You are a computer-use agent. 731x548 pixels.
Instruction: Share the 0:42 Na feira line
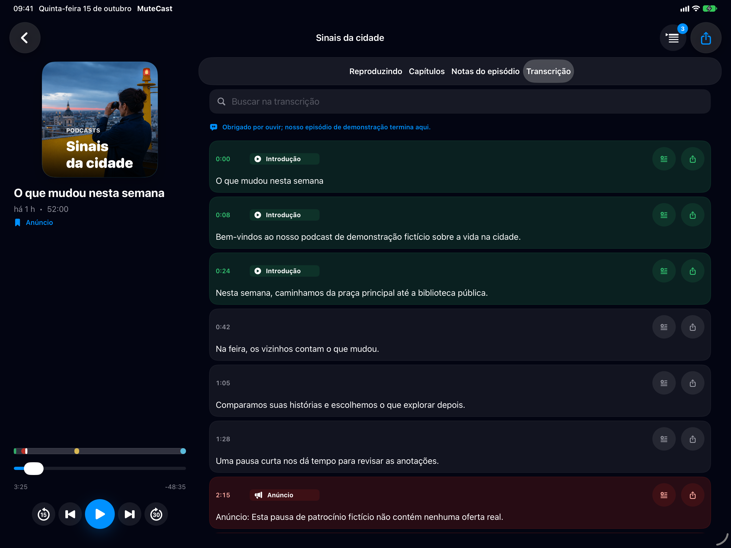pyautogui.click(x=692, y=327)
